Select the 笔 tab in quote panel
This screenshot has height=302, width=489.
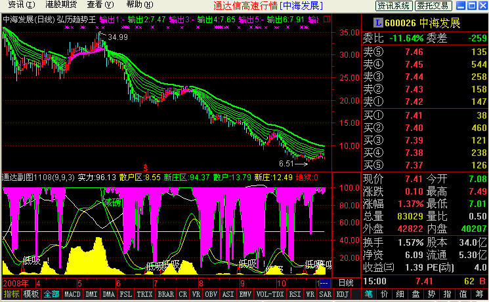[369, 294]
